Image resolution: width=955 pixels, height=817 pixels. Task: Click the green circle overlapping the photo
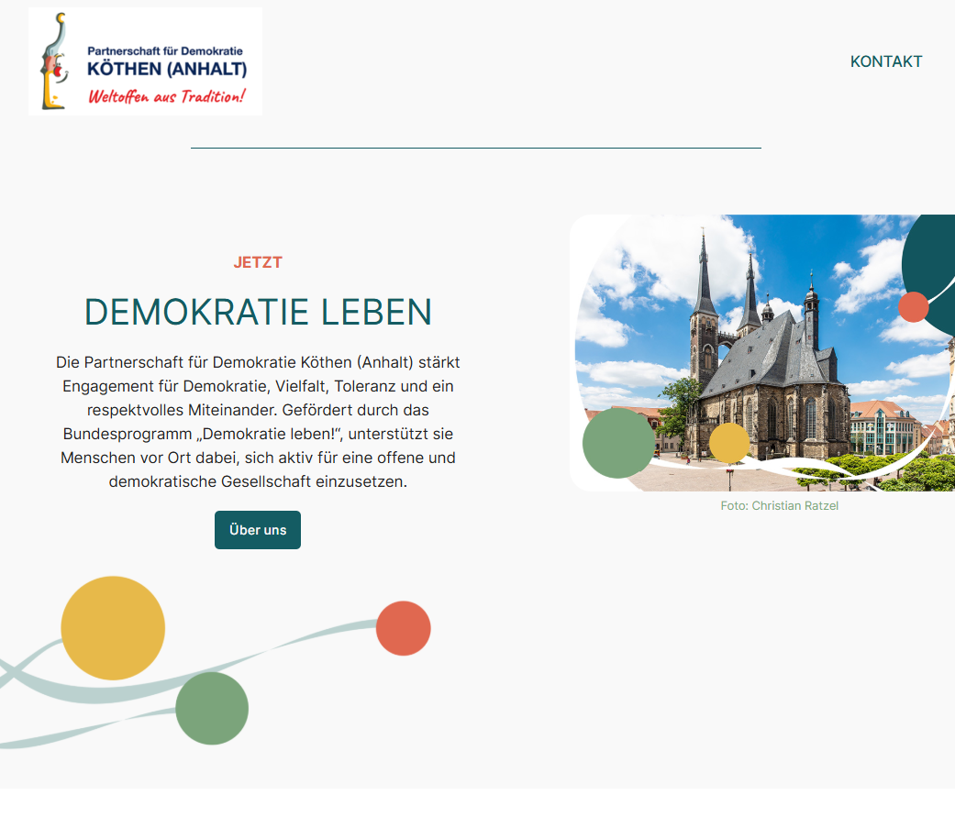coord(618,443)
